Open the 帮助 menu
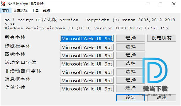The width and height of the screenshot is (181, 106). pyautogui.click(x=46, y=11)
